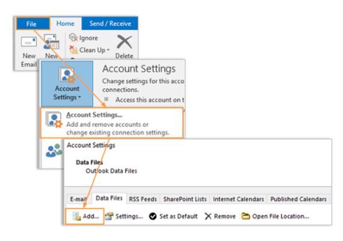Click the Data Files heading text
Image resolution: width=343 pixels, height=241 pixels.
[89, 162]
